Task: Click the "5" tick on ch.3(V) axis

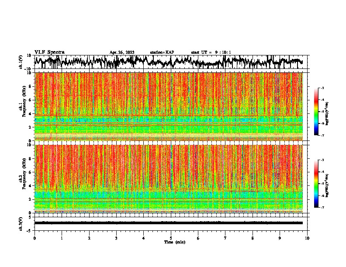Action: pos(30,217)
